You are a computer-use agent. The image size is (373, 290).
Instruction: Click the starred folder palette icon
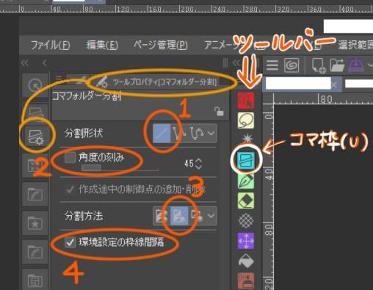pos(35,223)
